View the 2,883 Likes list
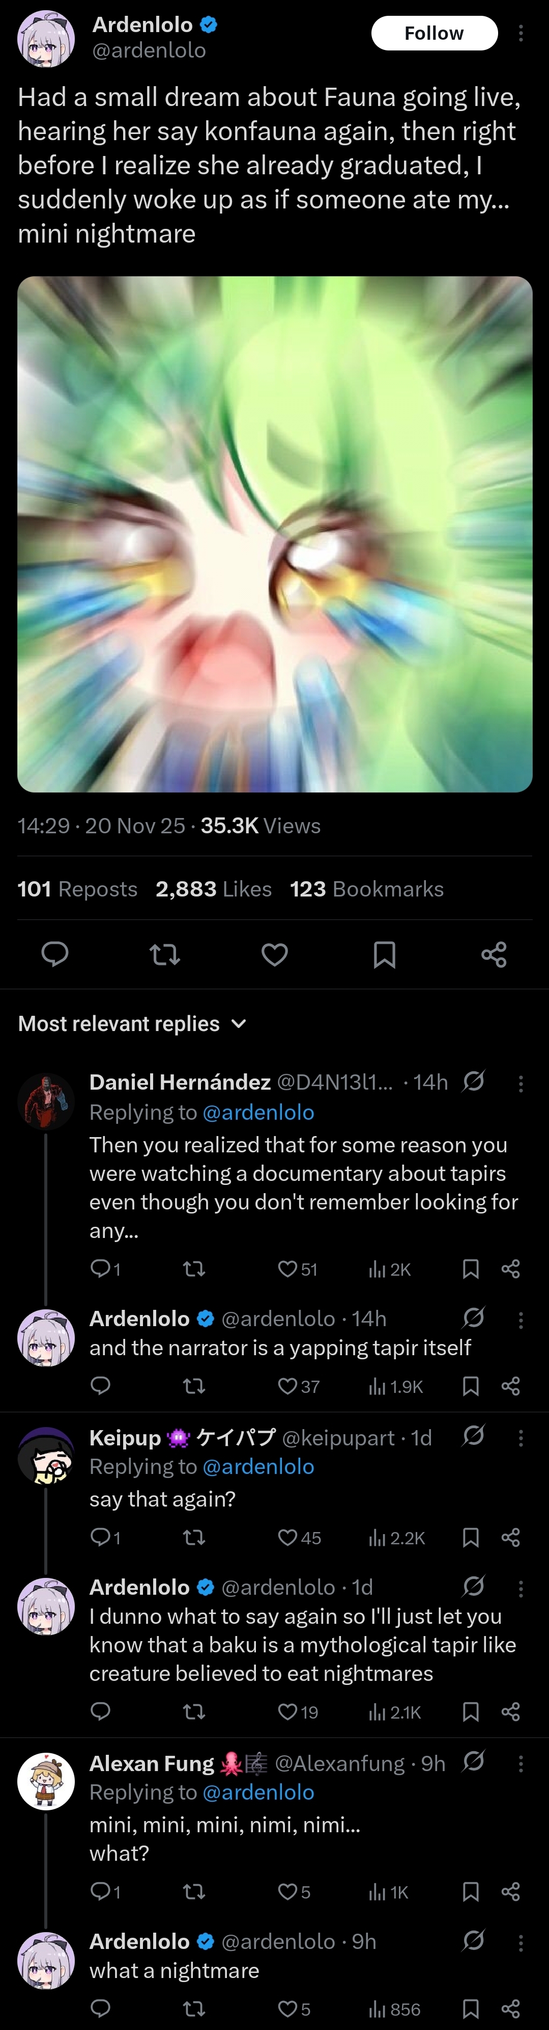The image size is (549, 2030). [213, 889]
